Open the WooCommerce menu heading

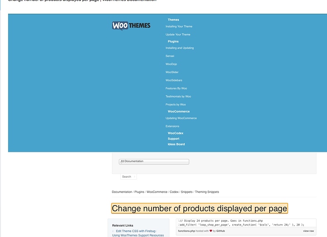click(x=179, y=111)
